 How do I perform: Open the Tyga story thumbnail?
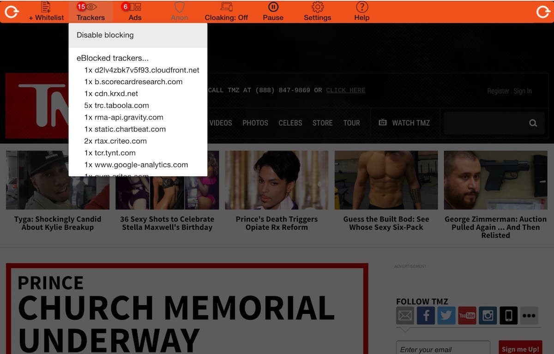pyautogui.click(x=58, y=180)
